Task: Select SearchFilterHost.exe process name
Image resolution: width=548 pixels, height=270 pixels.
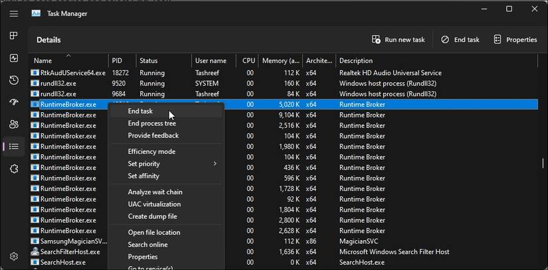Action: pyautogui.click(x=70, y=251)
